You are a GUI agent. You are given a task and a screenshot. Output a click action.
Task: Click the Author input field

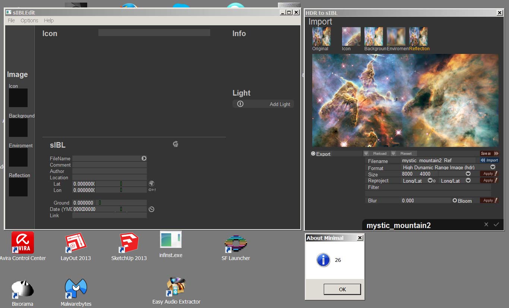coord(110,171)
